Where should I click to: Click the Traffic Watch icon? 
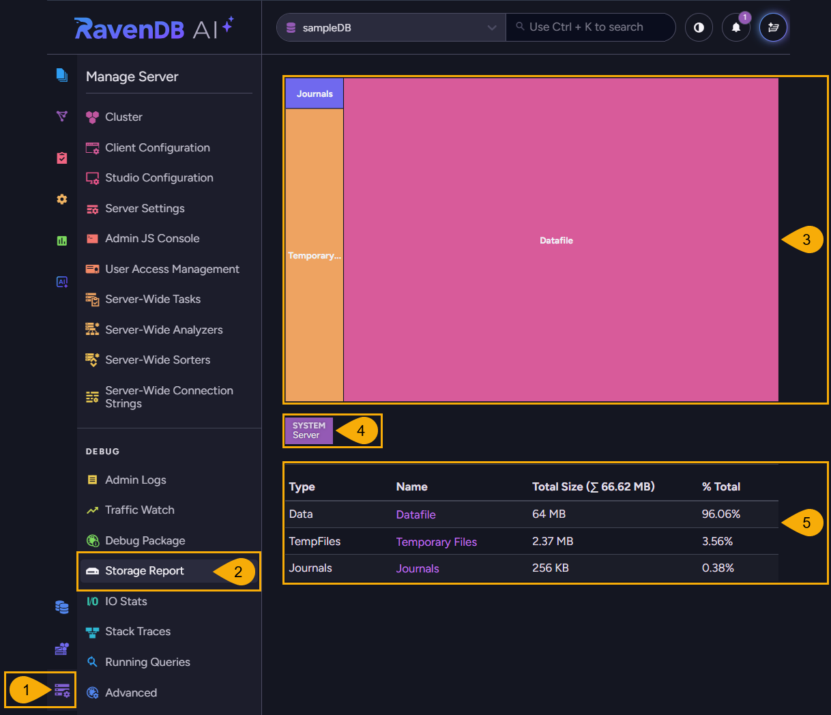(x=92, y=510)
